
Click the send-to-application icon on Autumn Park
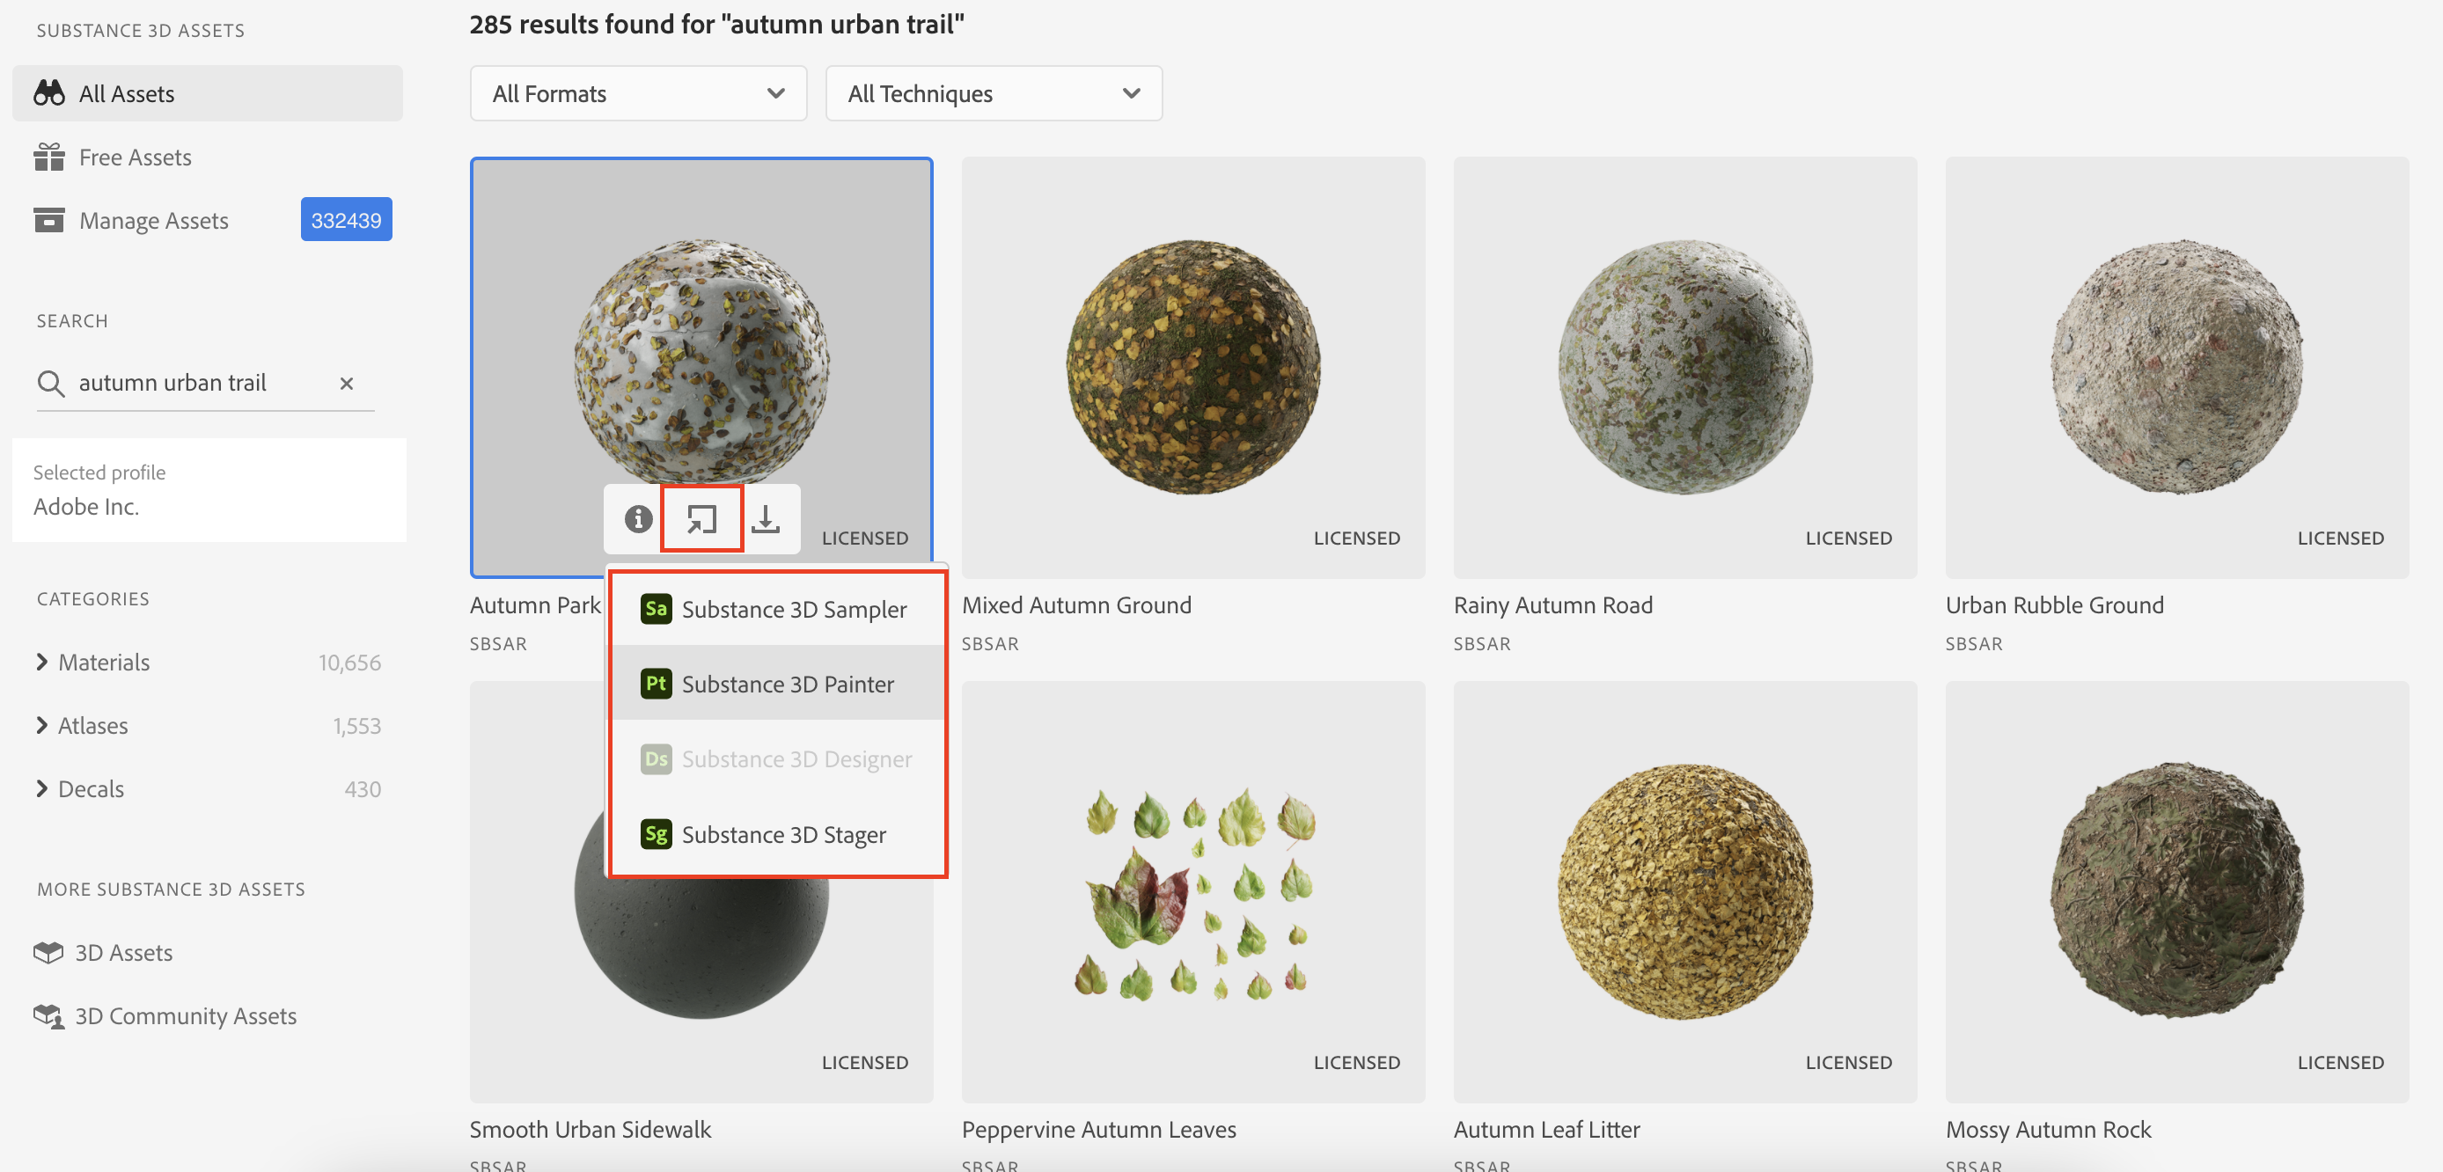(701, 518)
